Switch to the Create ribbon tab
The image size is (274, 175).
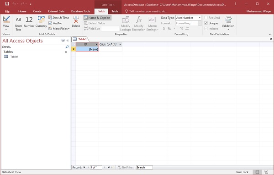click(37, 11)
